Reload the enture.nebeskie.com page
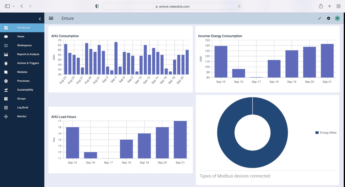This screenshot has height=187, width=345. (x=239, y=6)
